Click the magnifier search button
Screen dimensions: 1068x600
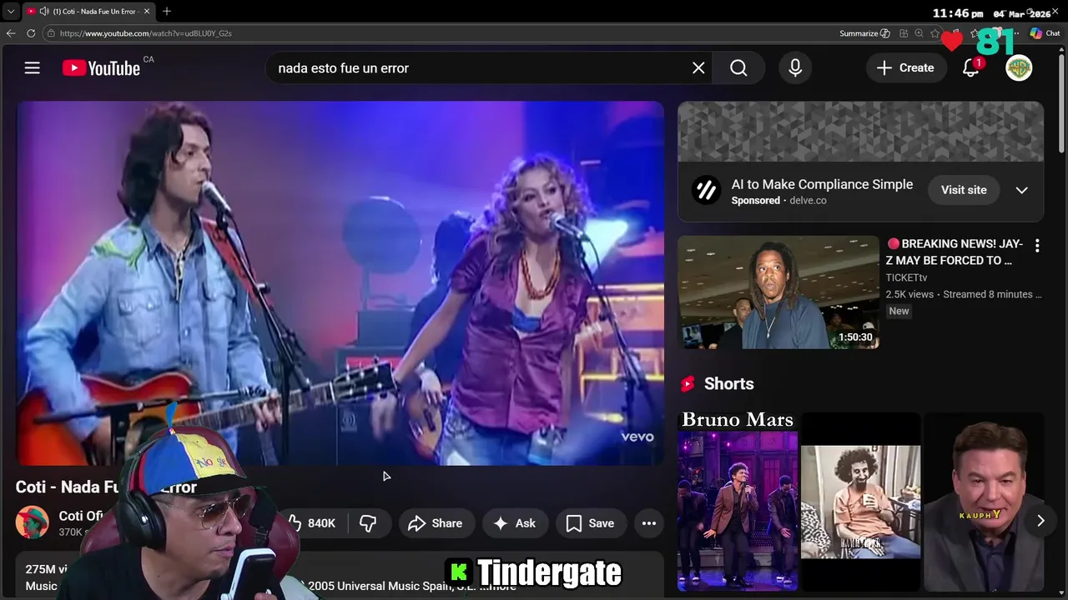[x=738, y=68]
